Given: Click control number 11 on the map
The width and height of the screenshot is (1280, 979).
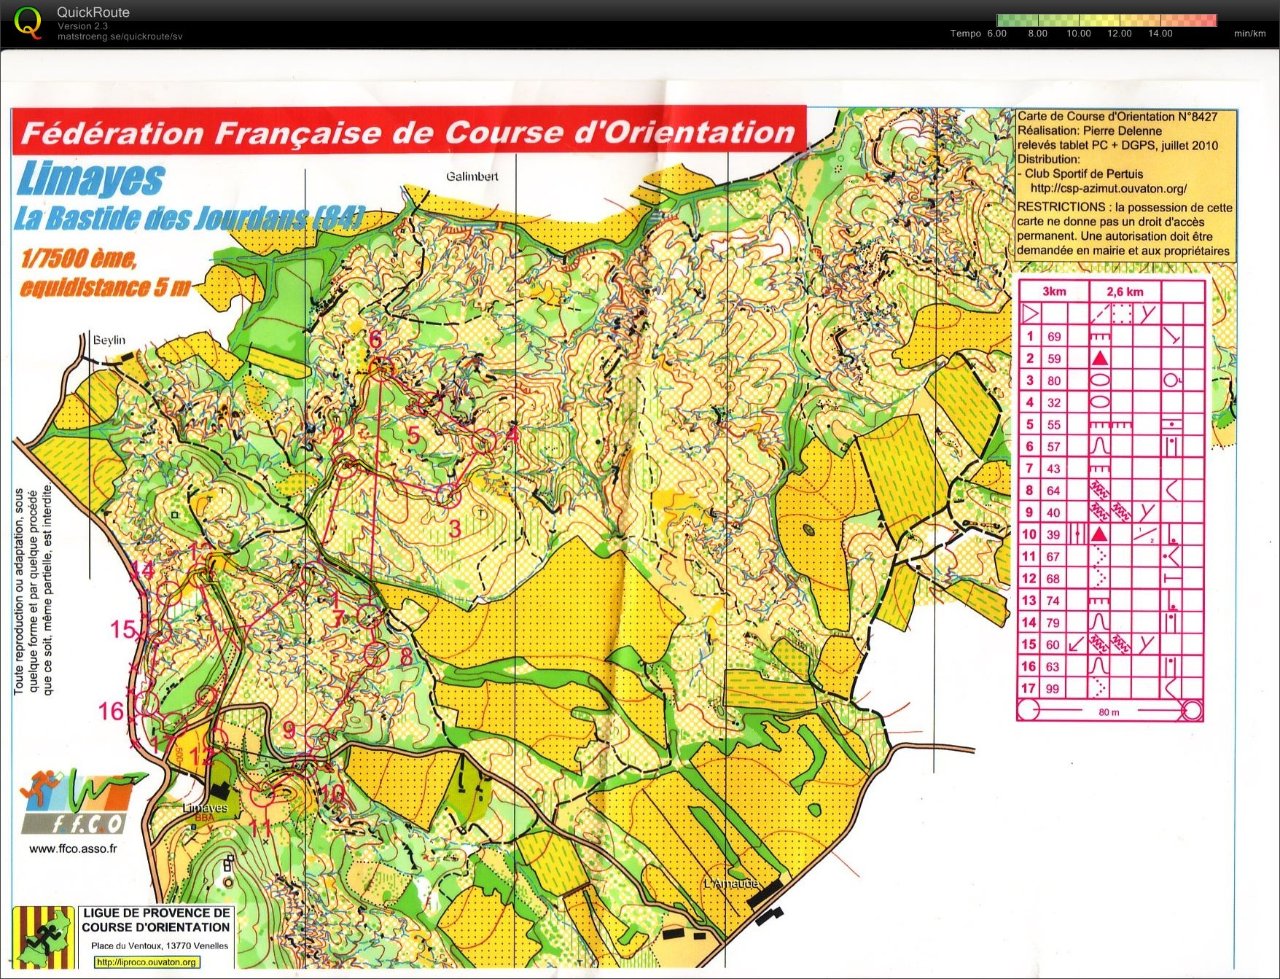Looking at the screenshot, I should tap(260, 829).
